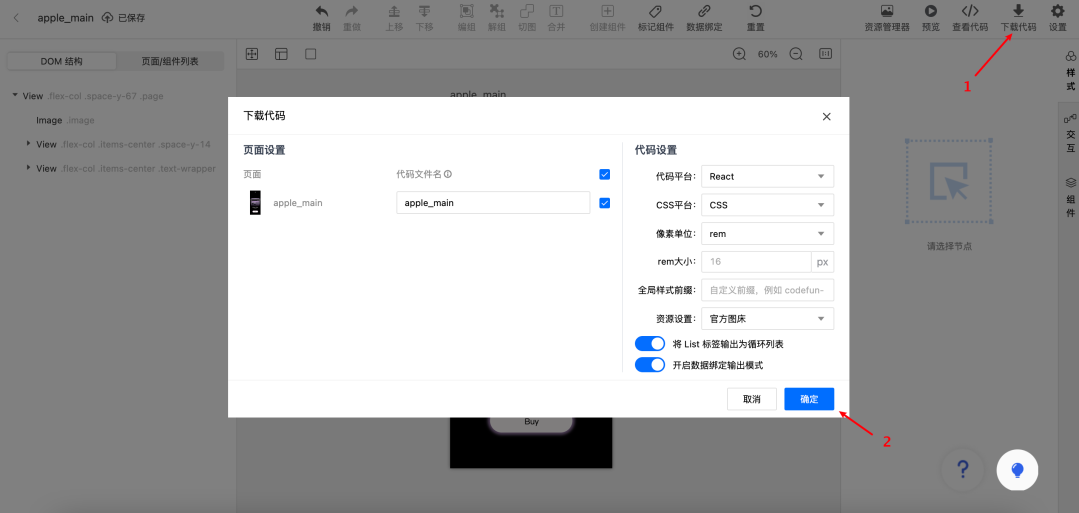Open the 代码平台 React dropdown
Viewport: 1079px width, 513px height.
tap(768, 176)
